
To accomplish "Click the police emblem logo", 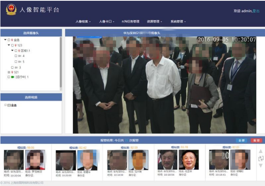I will pyautogui.click(x=11, y=9).
